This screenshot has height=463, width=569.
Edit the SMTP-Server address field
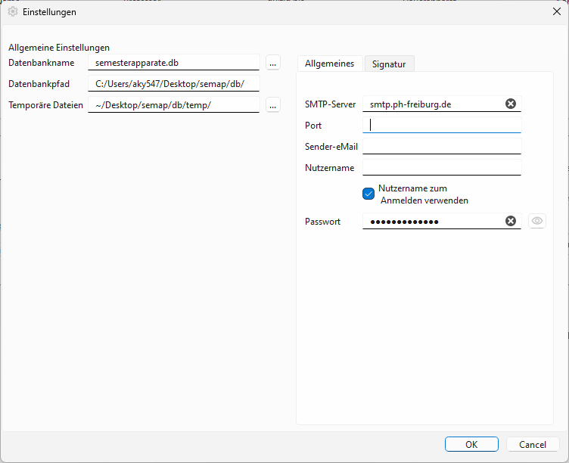tap(431, 104)
